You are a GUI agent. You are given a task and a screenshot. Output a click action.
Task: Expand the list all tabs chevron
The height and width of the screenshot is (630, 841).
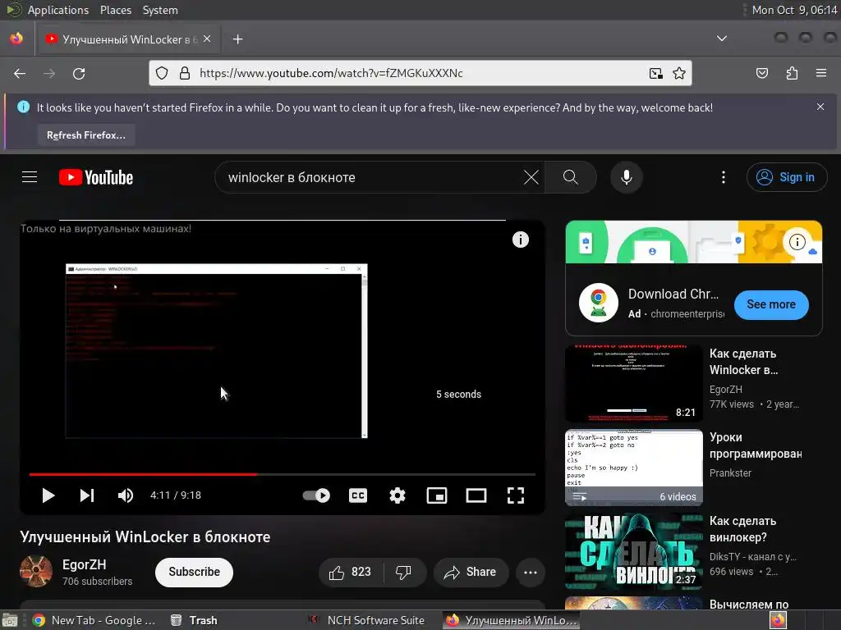click(722, 39)
